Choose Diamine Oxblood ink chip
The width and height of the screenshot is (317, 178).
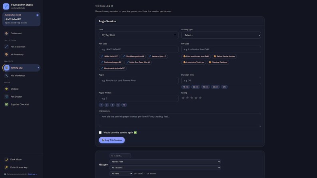218,62
